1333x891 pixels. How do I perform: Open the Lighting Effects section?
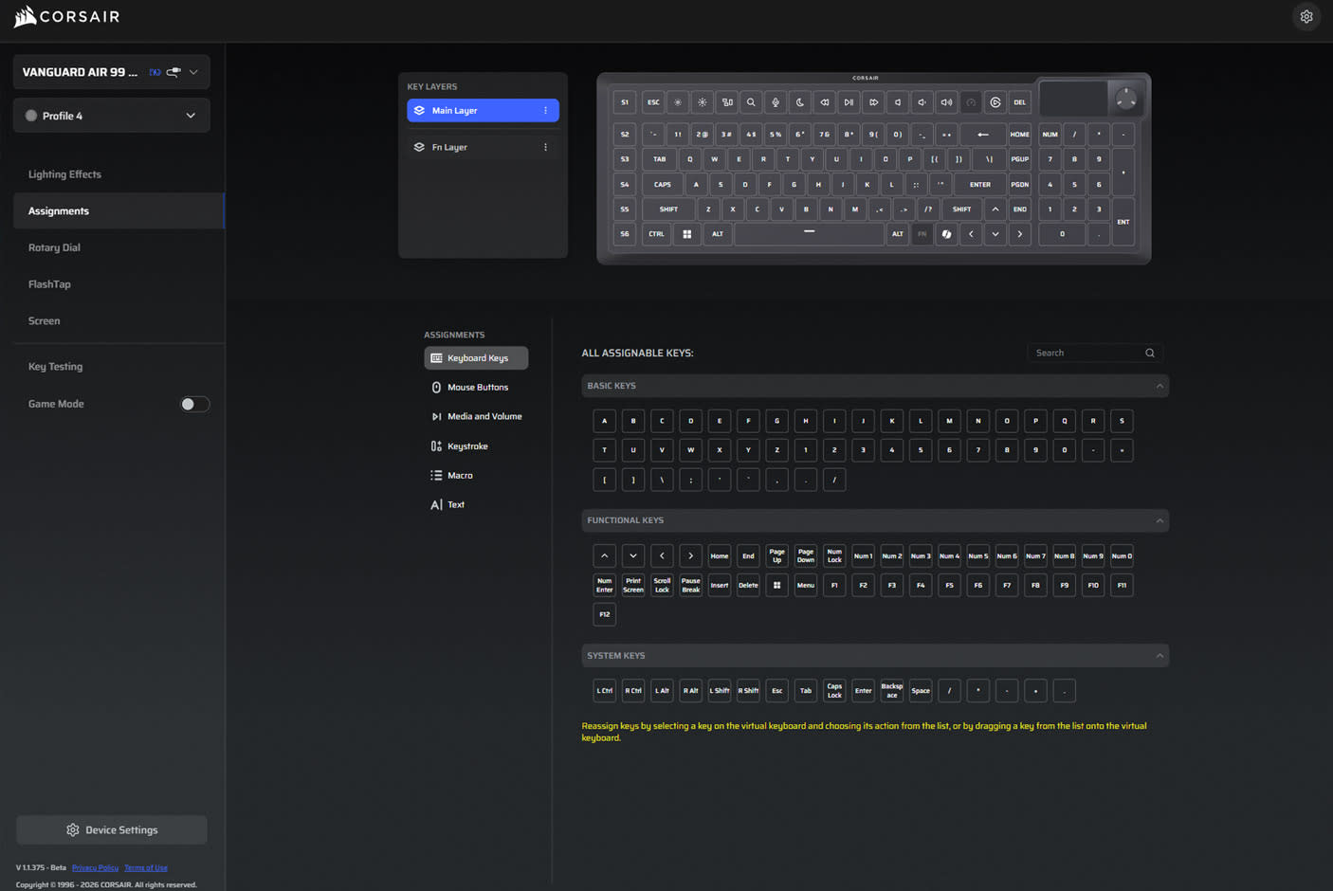64,174
